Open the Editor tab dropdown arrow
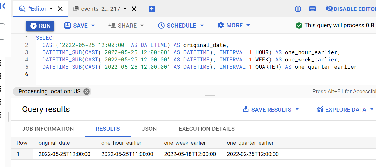This screenshot has height=167, width=376. (x=51, y=9)
